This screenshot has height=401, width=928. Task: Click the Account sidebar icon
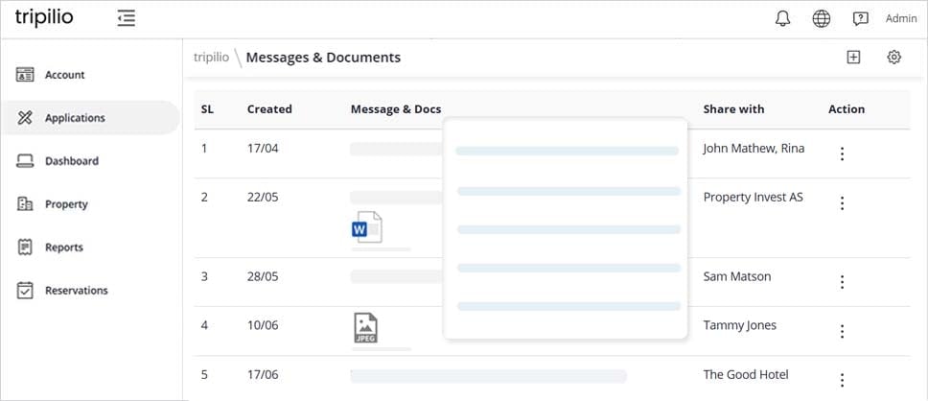(25, 75)
